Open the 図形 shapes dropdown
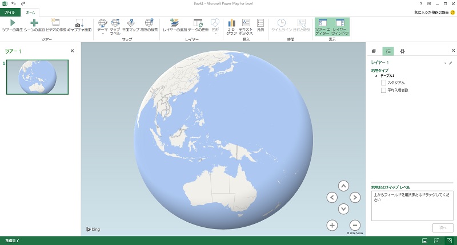Image resolution: width=457 pixels, height=245 pixels. tap(215, 27)
